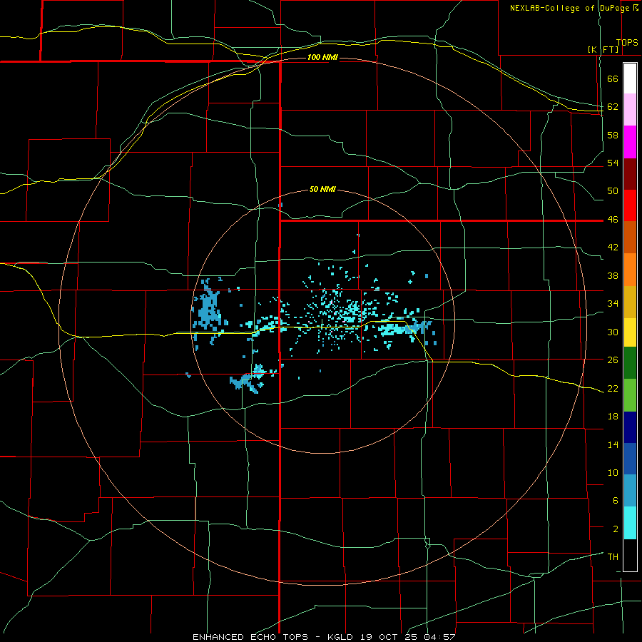Pick the medium blue legend swatch
Screen dimensions: 642x642
[630, 459]
